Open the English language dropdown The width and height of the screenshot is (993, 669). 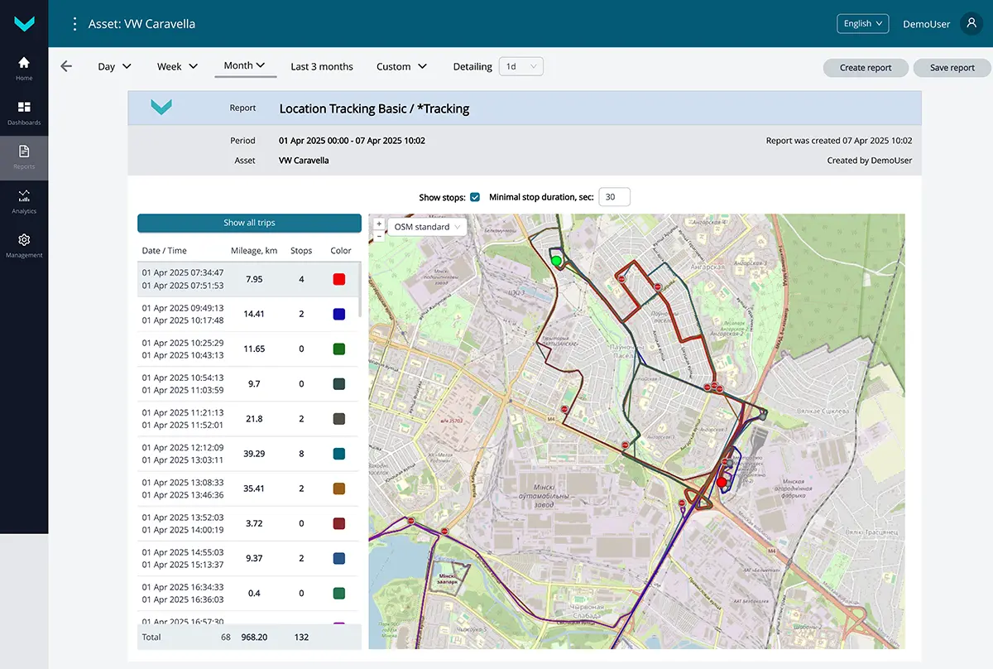[x=862, y=24]
